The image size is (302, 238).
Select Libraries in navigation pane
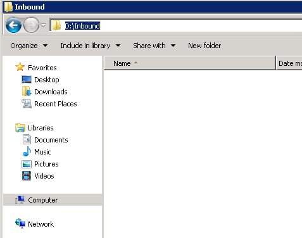[x=41, y=128]
